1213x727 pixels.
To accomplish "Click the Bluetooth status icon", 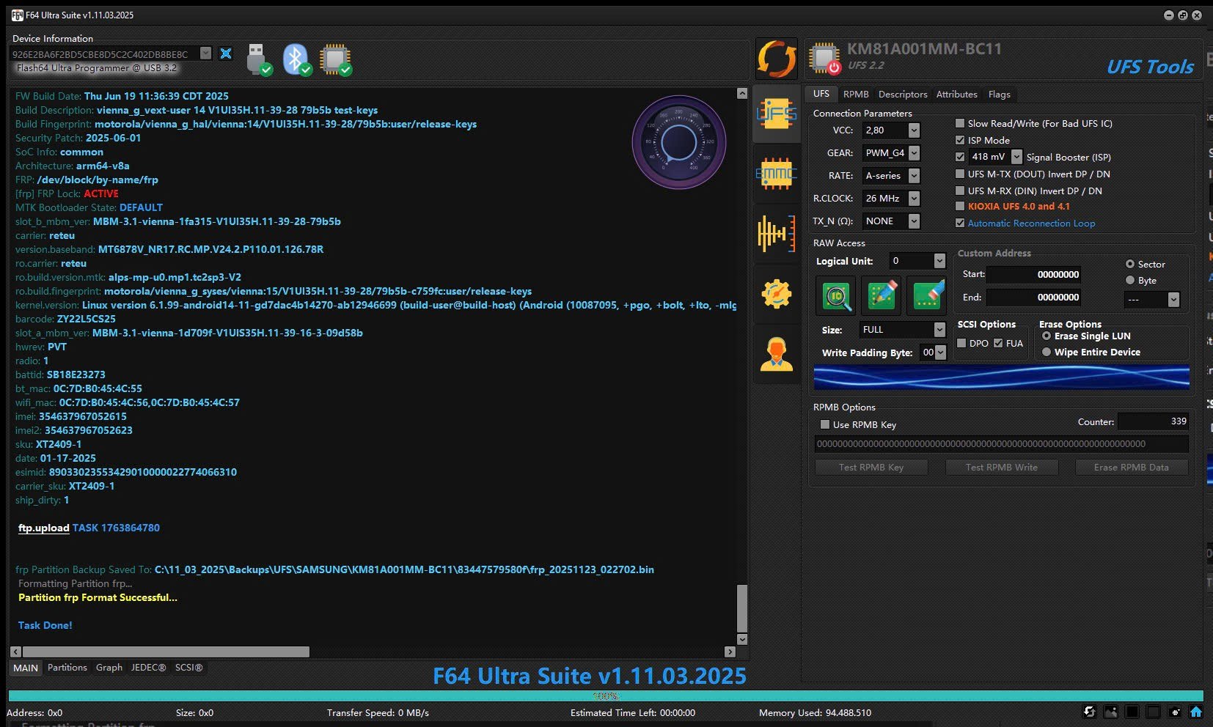I will pyautogui.click(x=297, y=59).
